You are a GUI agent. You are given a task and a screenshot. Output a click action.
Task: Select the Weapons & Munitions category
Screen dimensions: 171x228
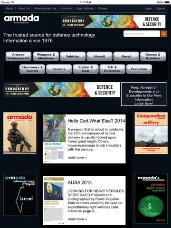[46, 57]
